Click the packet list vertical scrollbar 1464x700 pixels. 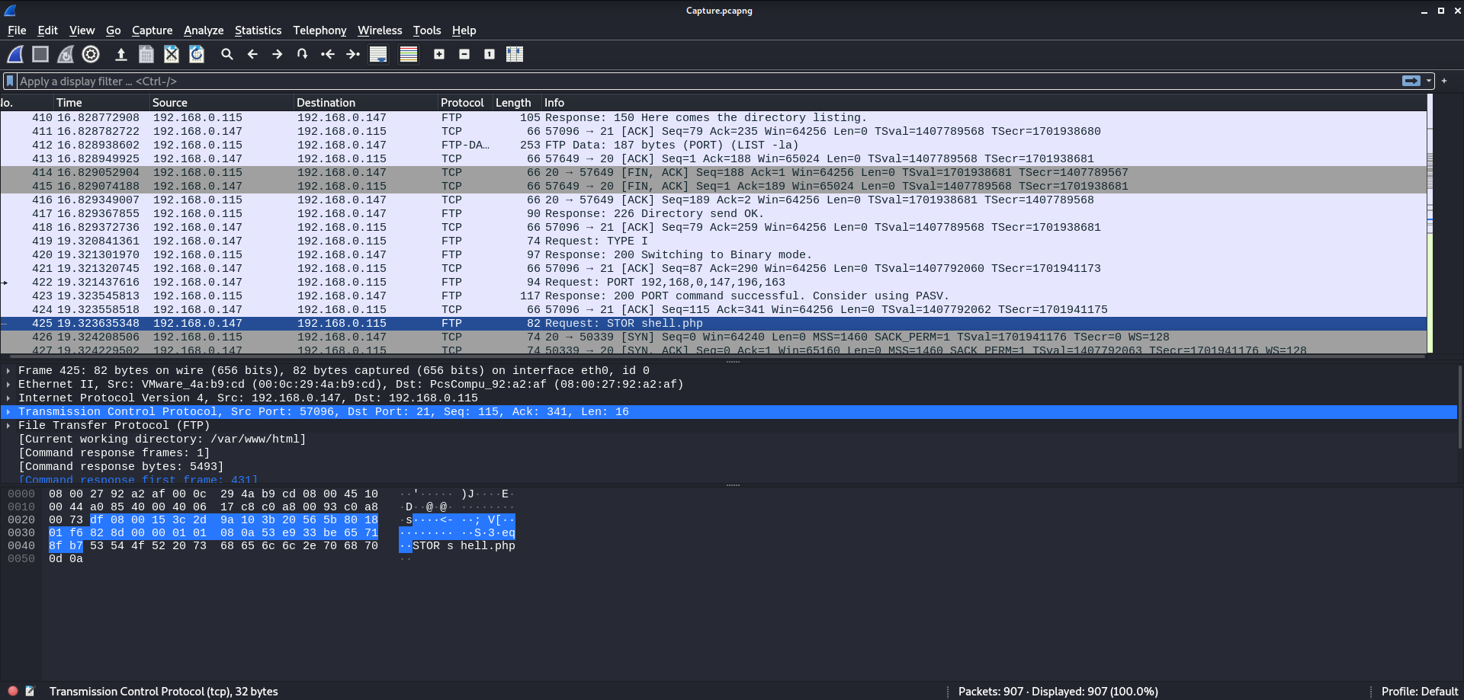coord(1430,224)
